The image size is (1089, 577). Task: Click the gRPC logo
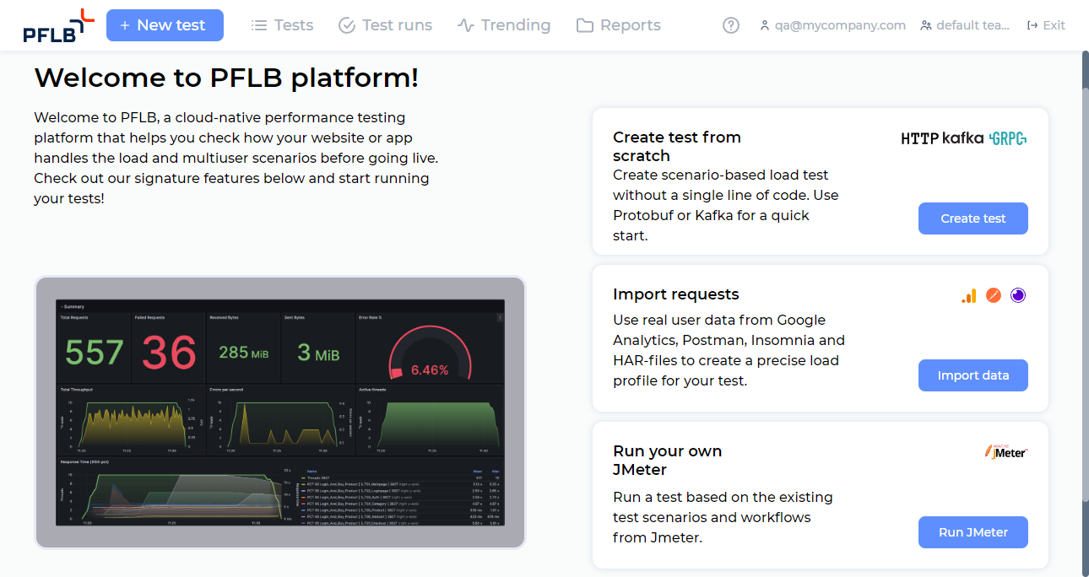1008,138
